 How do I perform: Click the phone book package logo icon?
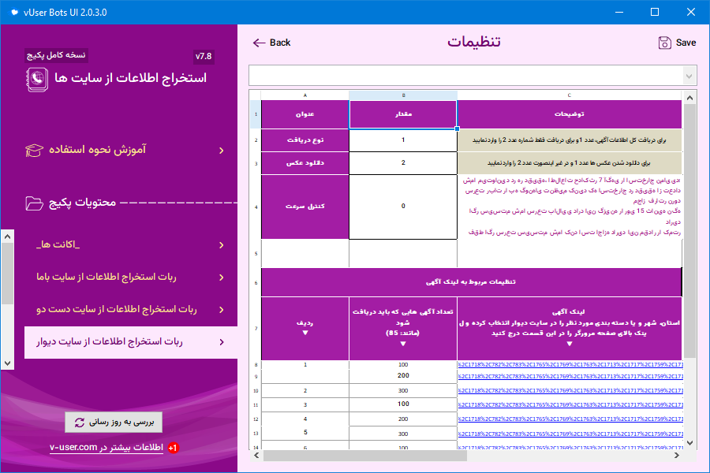pyautogui.click(x=37, y=79)
